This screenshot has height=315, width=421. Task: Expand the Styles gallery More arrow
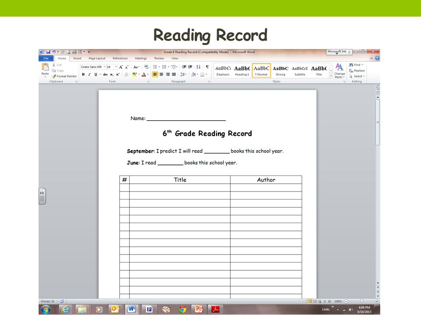[331, 76]
